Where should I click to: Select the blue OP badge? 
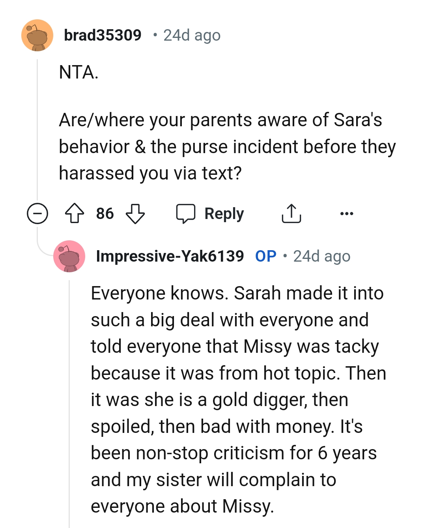coord(266,256)
